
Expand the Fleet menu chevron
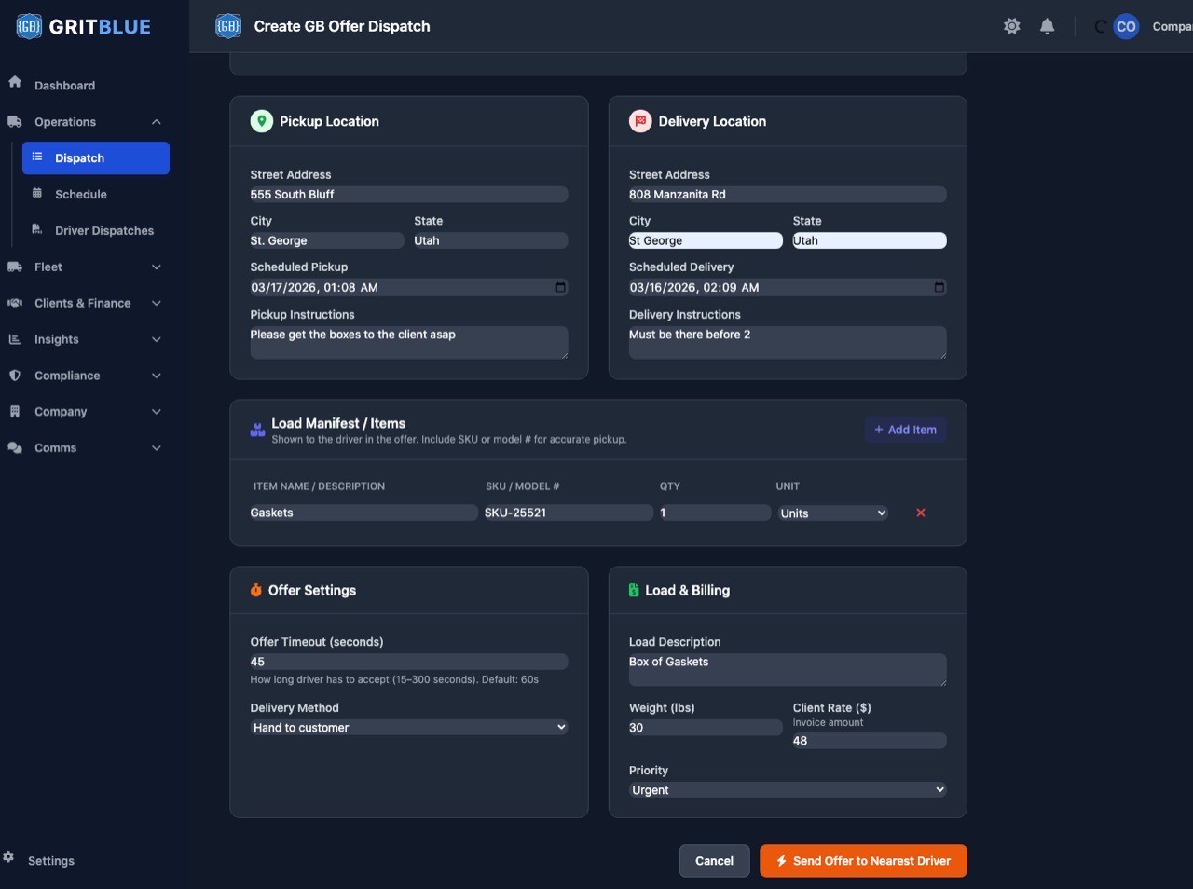(x=157, y=267)
